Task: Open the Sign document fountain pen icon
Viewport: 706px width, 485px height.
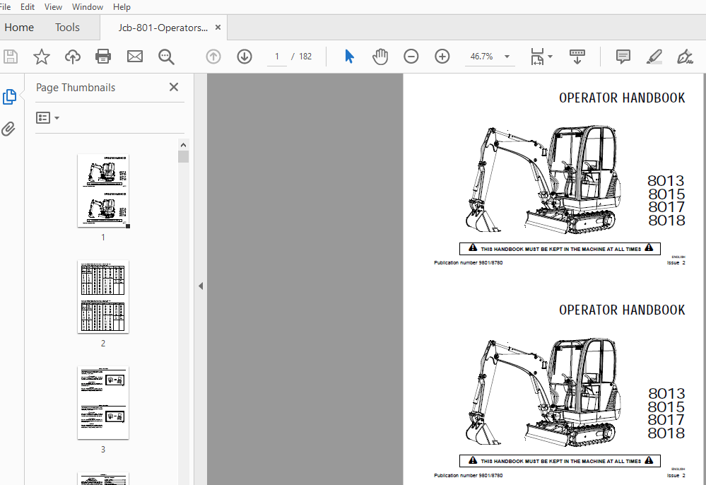Action: click(685, 57)
